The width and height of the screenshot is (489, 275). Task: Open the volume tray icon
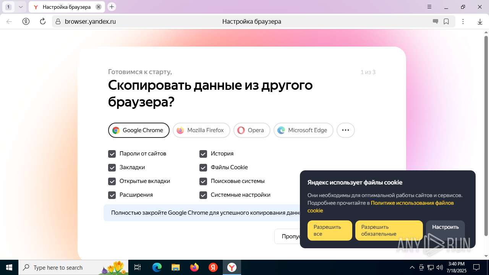pos(440,267)
